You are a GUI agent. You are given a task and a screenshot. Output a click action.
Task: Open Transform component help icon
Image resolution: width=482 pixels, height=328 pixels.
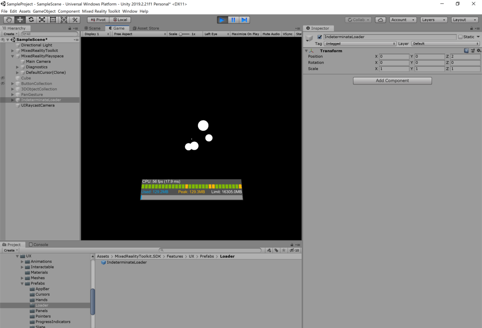466,51
